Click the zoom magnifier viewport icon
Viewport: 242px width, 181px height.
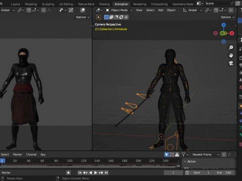pos(231,47)
